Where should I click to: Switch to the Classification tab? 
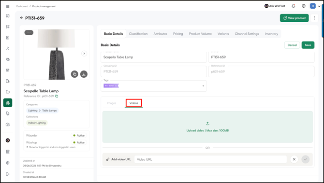point(138,34)
